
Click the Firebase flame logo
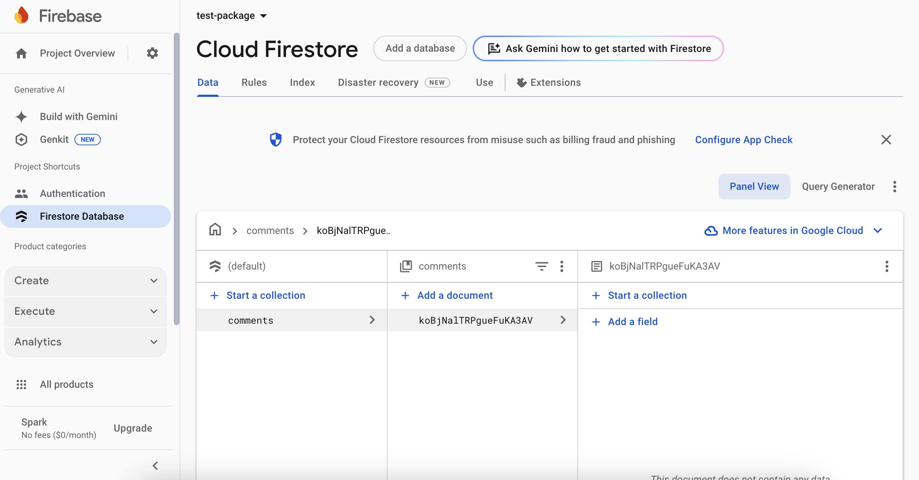21,15
